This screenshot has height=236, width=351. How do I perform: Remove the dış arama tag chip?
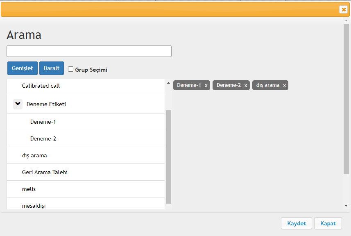[x=284, y=86]
